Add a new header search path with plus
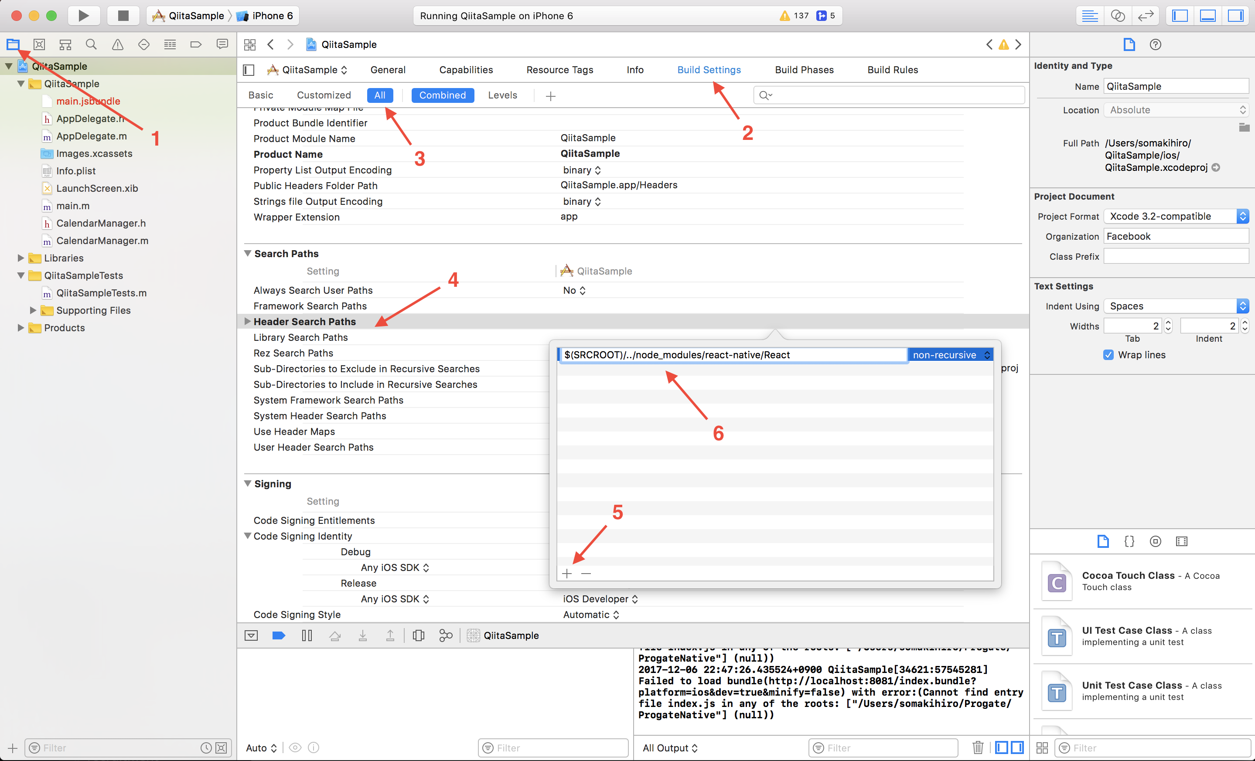The width and height of the screenshot is (1255, 761). pos(566,573)
